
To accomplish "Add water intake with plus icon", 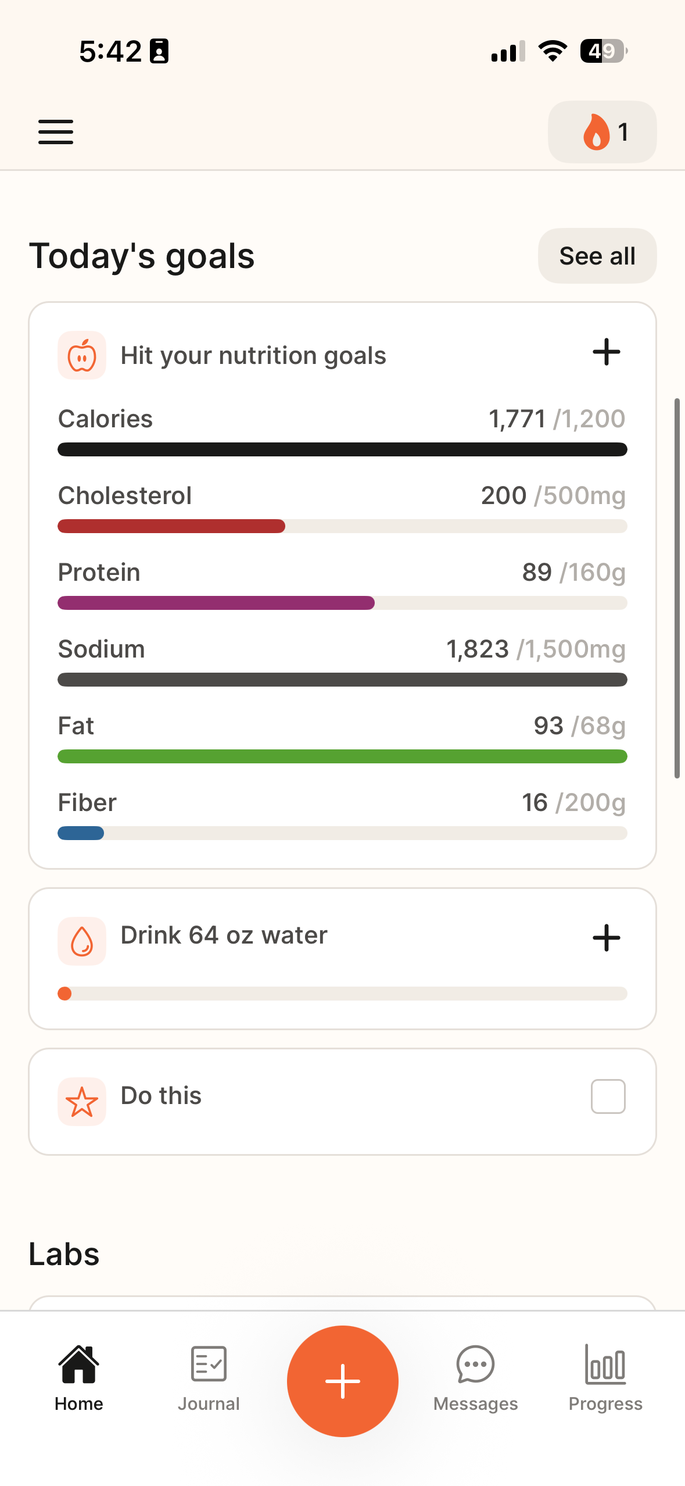I will click(606, 938).
